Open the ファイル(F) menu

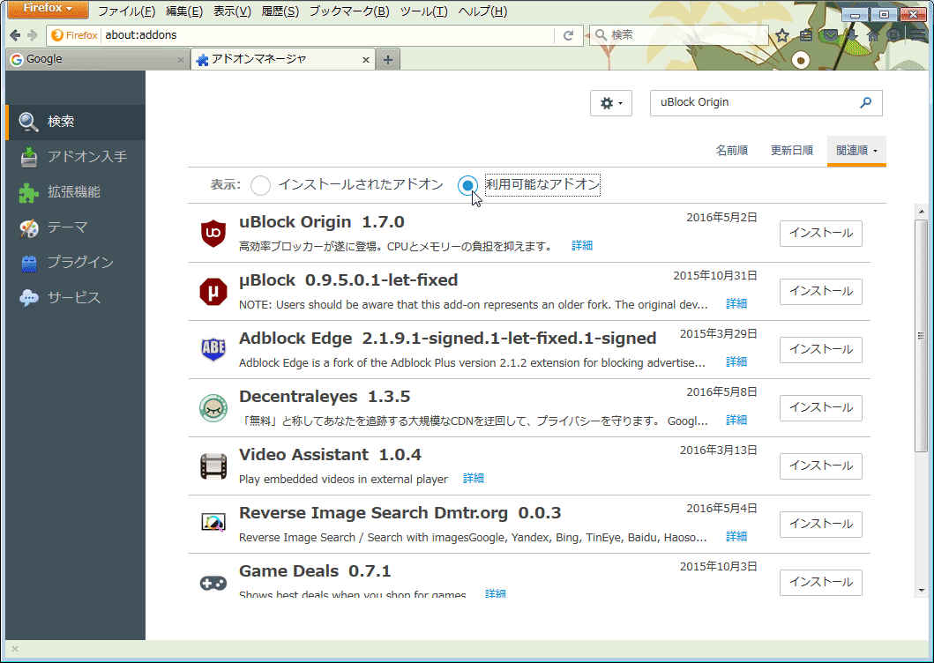126,11
